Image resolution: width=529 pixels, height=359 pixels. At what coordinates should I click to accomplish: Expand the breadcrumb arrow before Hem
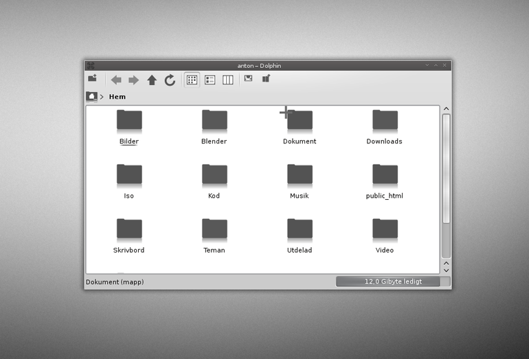(102, 97)
